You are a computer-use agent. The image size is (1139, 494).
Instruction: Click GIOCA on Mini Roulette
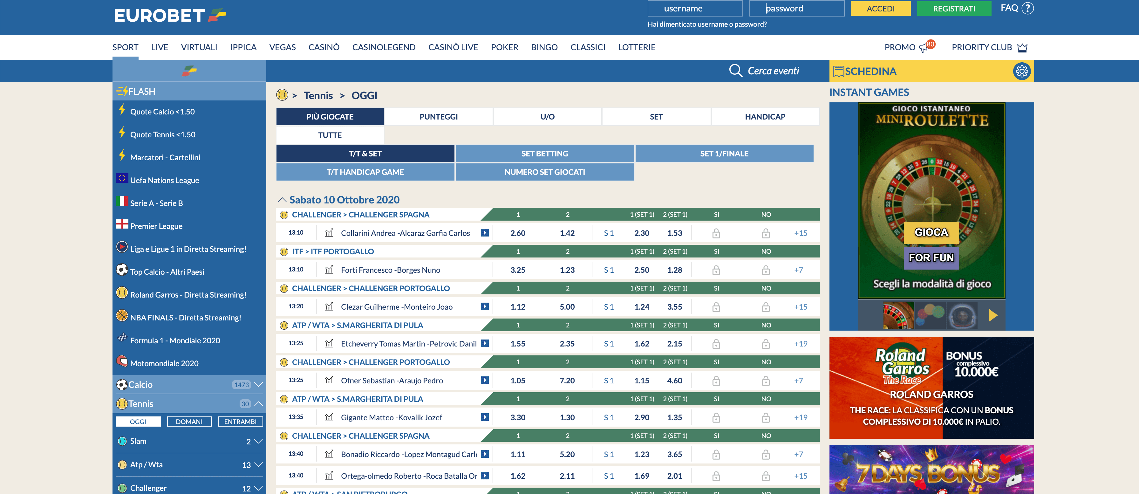click(x=931, y=233)
